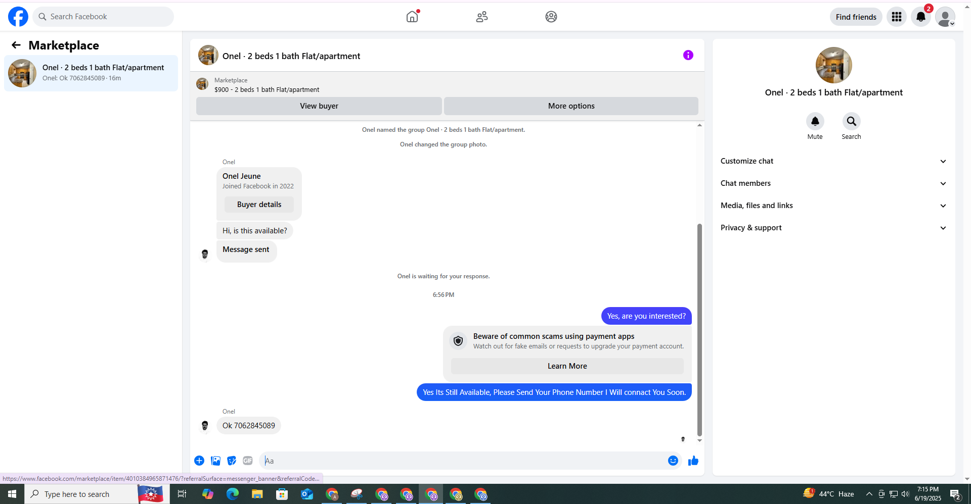Open the account profile menu
This screenshot has width=971, height=504.
tap(945, 17)
